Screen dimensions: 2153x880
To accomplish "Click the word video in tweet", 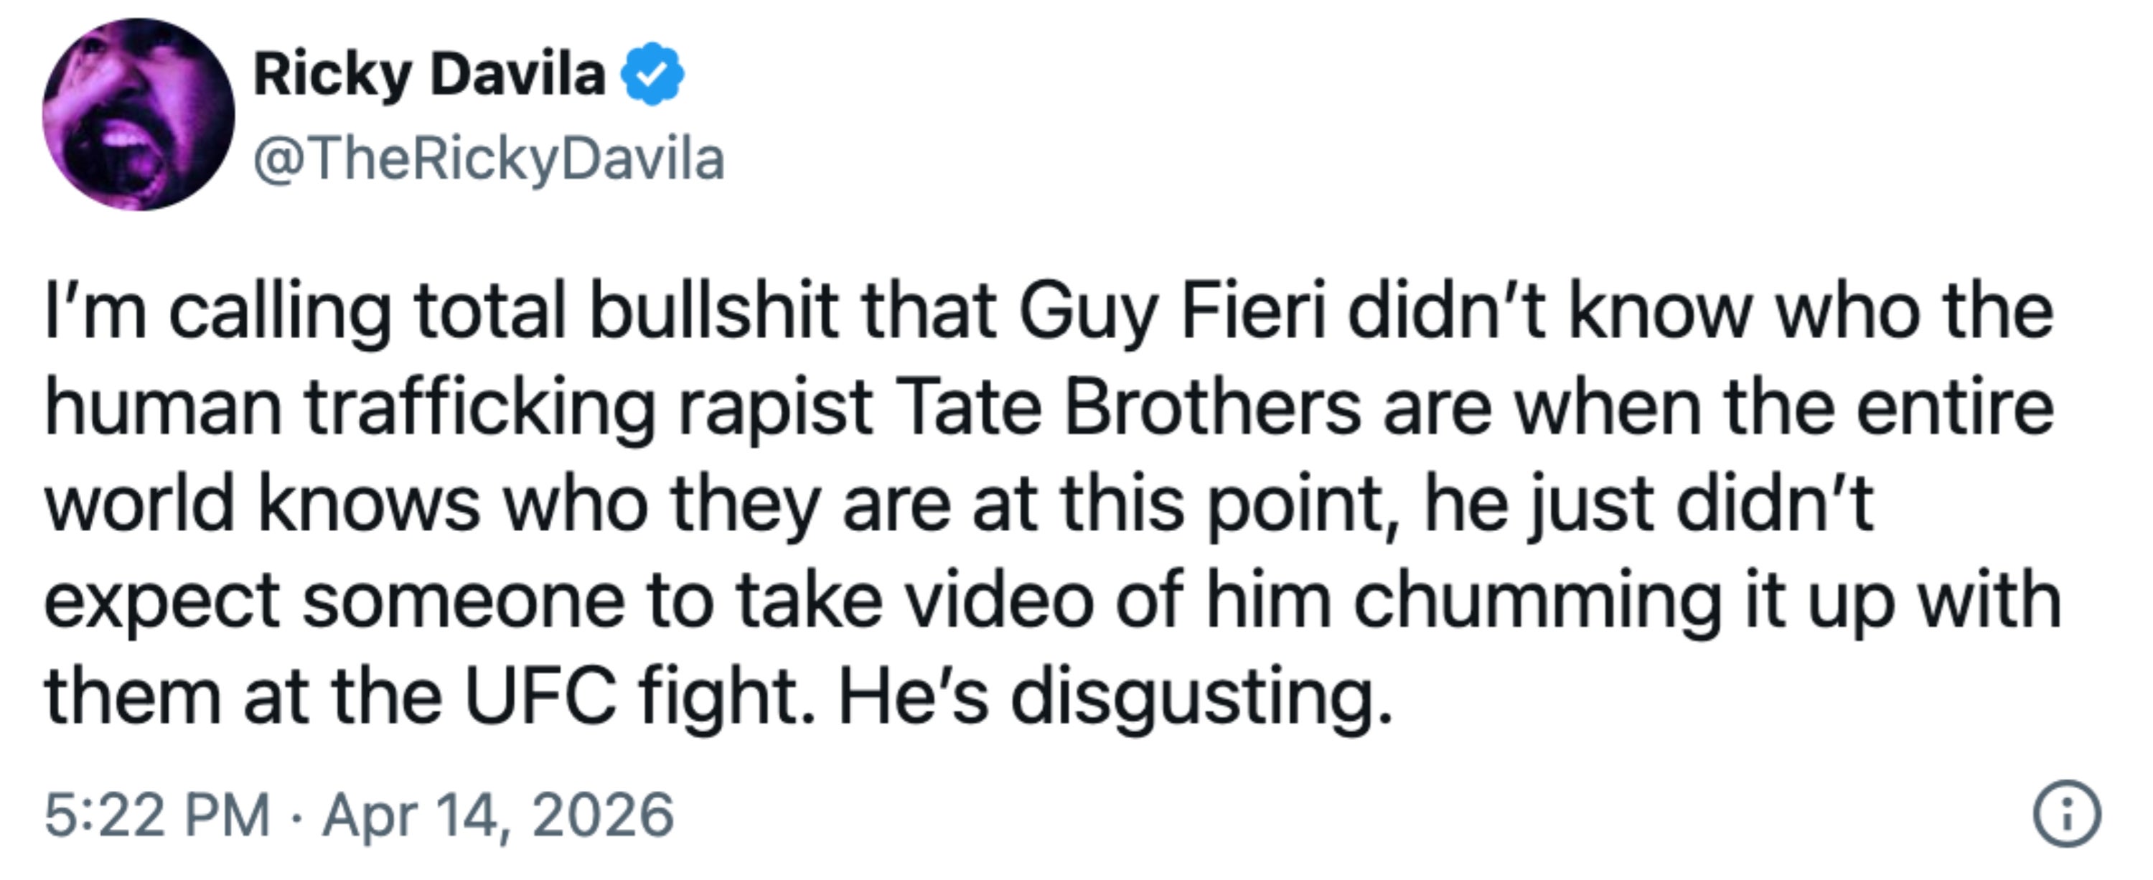I will pyautogui.click(x=1000, y=602).
